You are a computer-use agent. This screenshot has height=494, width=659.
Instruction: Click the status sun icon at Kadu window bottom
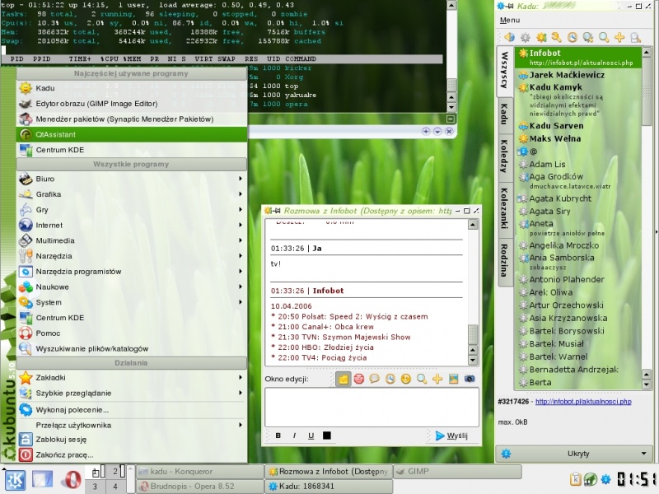[x=506, y=454]
